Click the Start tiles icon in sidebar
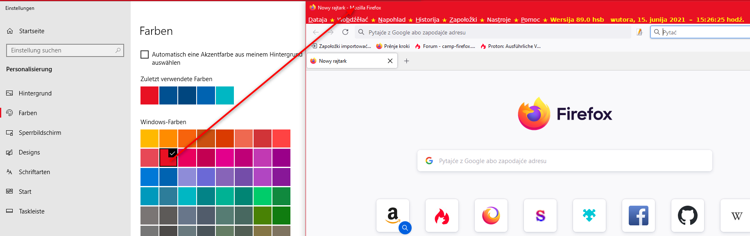This screenshot has height=236, width=750. (x=9, y=191)
